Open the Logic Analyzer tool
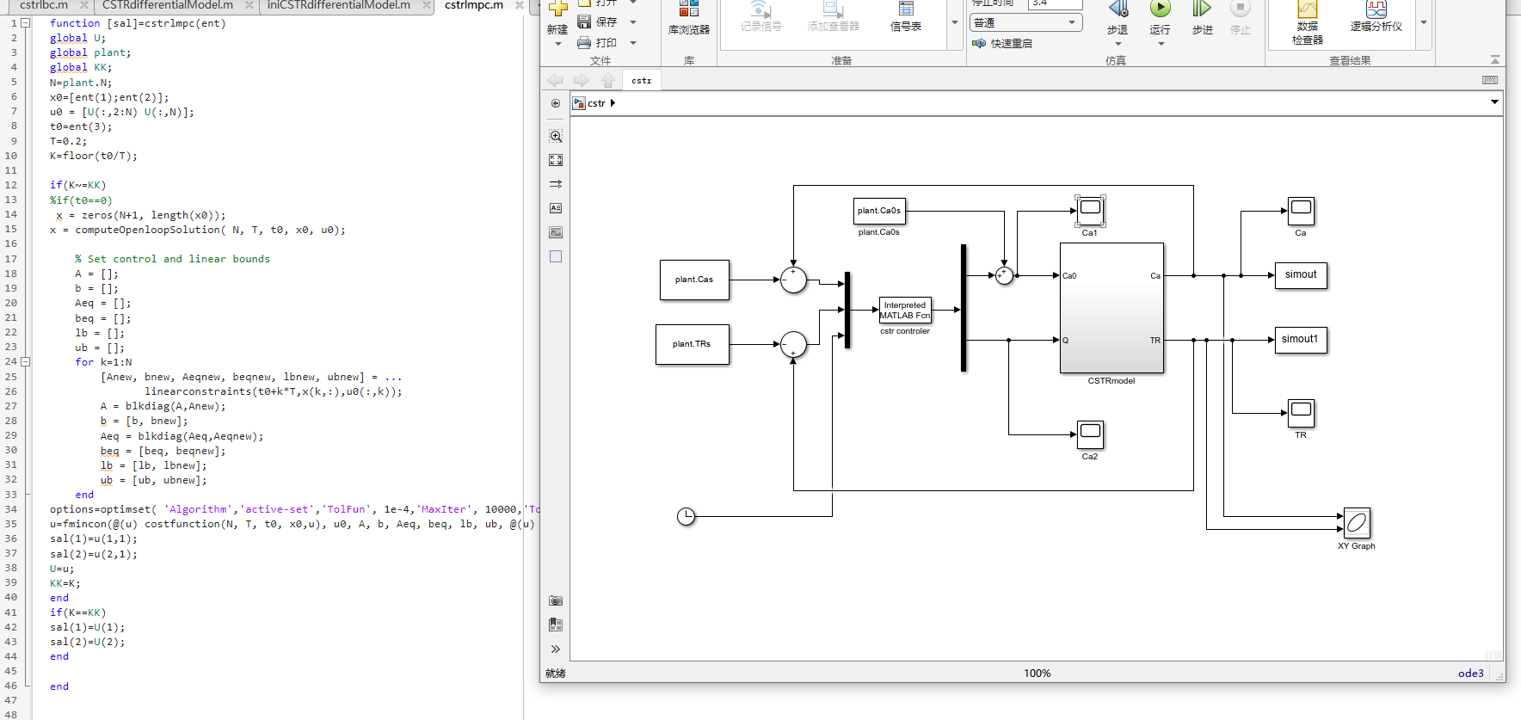The width and height of the screenshot is (1521, 720). [1376, 15]
